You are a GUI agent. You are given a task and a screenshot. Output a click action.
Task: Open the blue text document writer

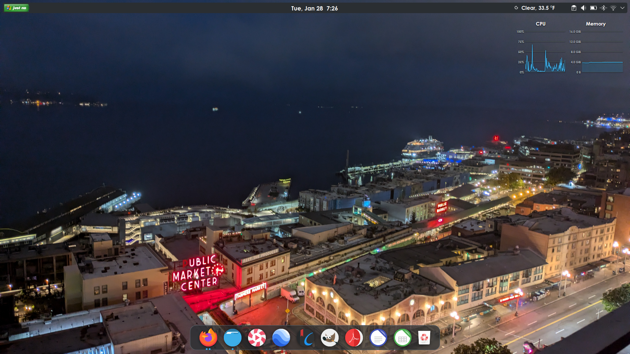pos(378,338)
